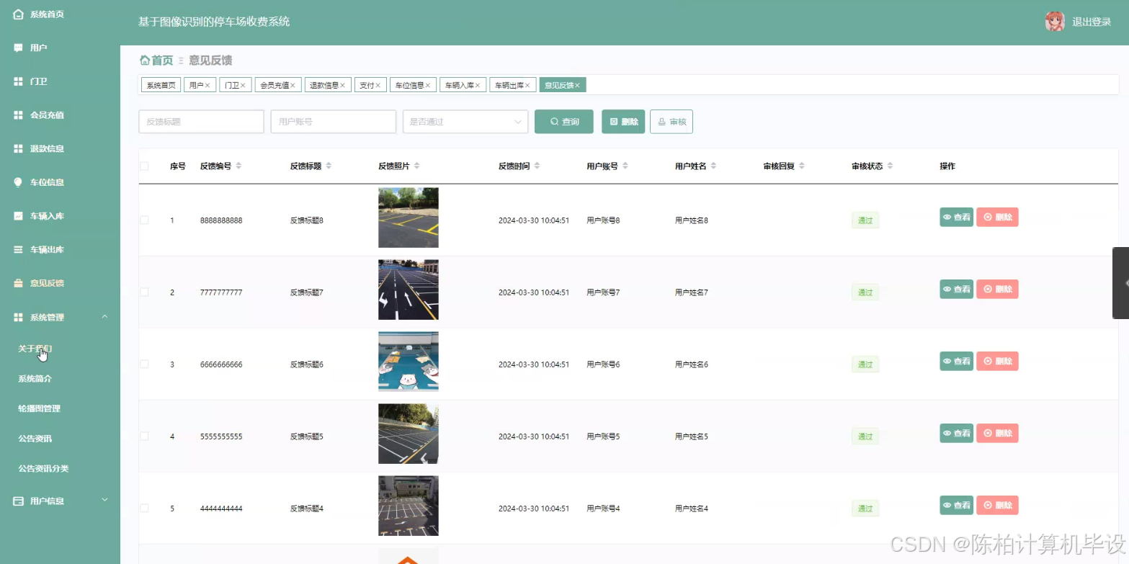Image resolution: width=1129 pixels, height=564 pixels.
Task: Close the 车辆入库 tab with its x
Action: tap(478, 85)
